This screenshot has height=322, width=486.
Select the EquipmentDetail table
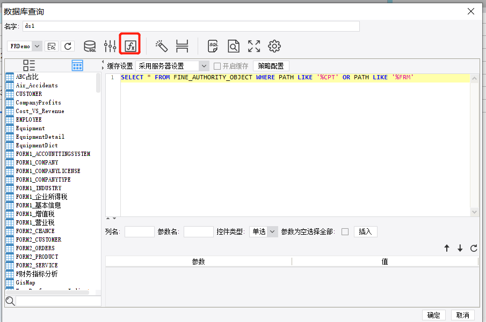(40, 137)
